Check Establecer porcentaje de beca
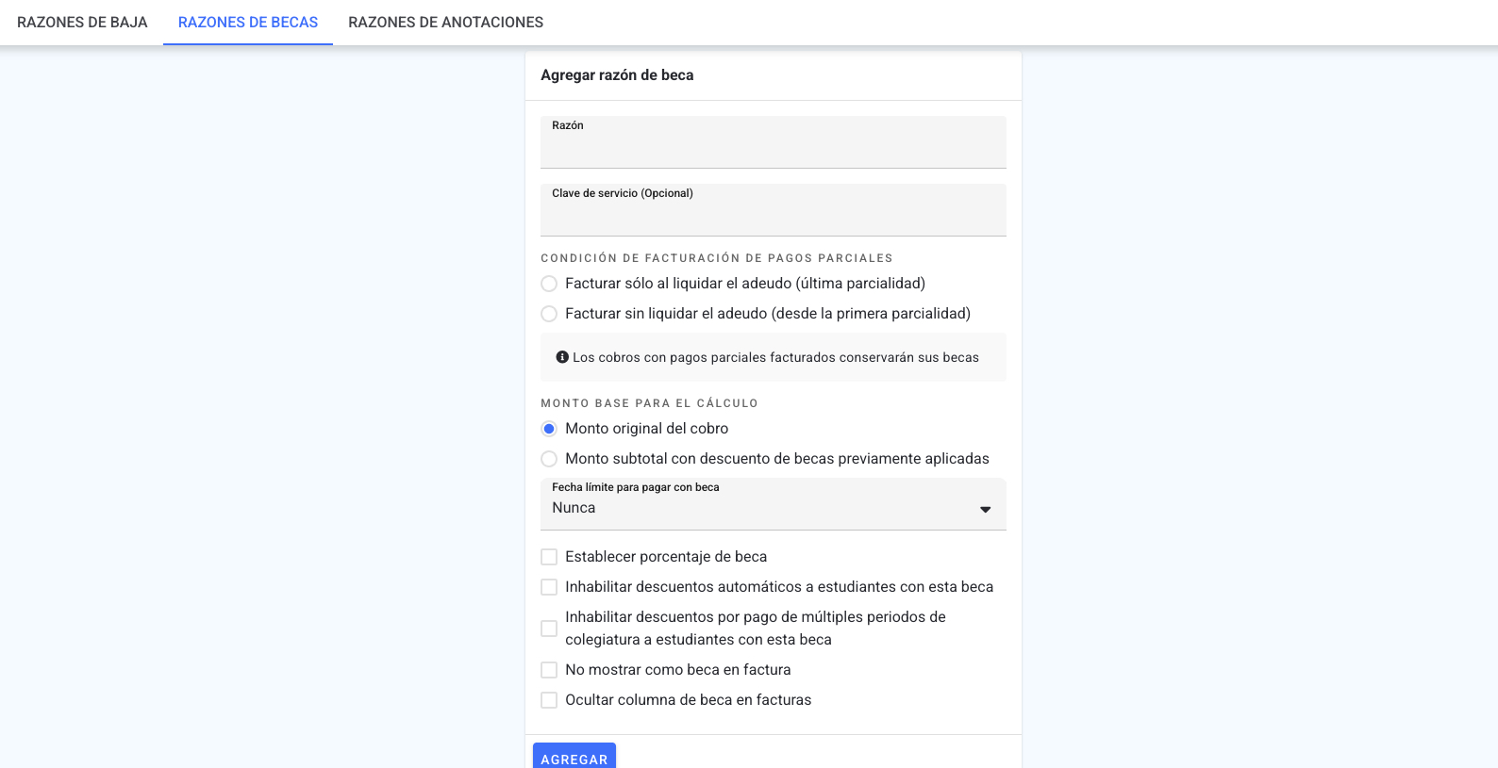 click(549, 557)
